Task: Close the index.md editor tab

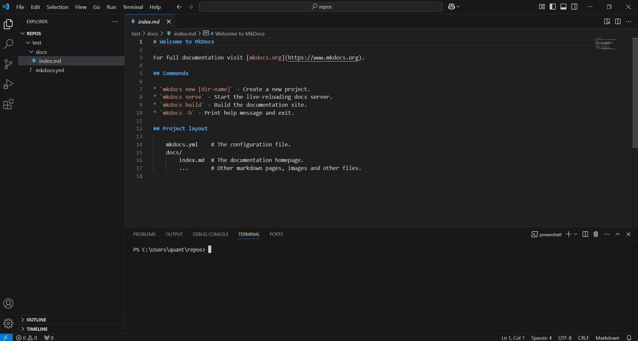Action: click(x=169, y=22)
